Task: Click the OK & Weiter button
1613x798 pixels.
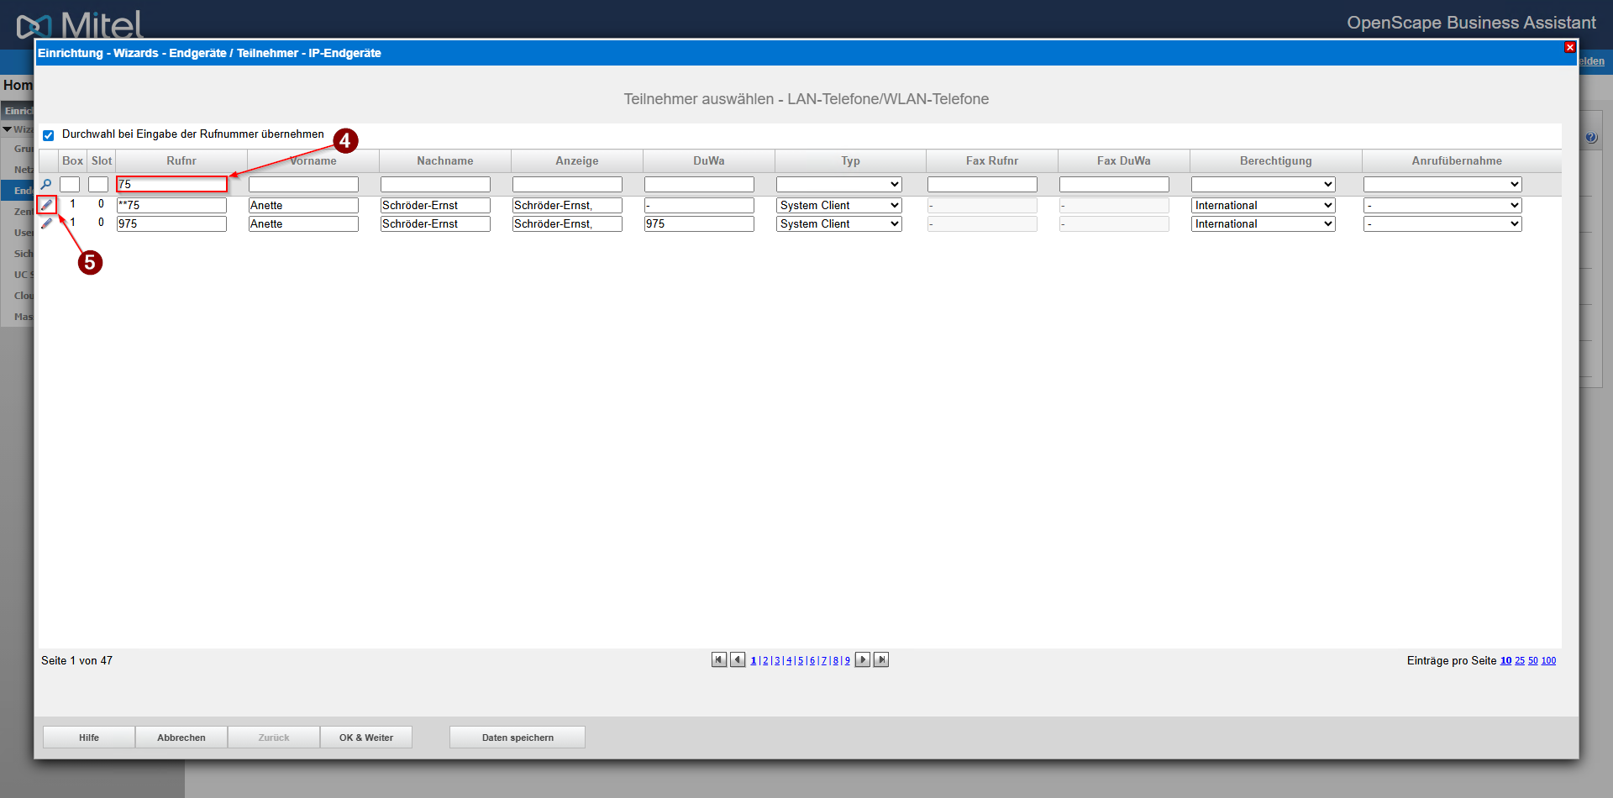Action: pos(366,738)
